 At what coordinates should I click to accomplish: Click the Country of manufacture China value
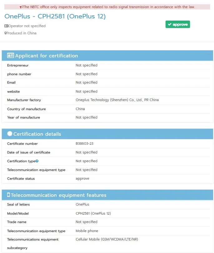80,109
